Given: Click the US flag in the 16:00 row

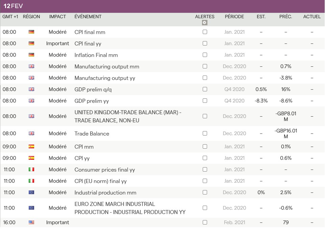Looking at the screenshot, I should [x=31, y=222].
